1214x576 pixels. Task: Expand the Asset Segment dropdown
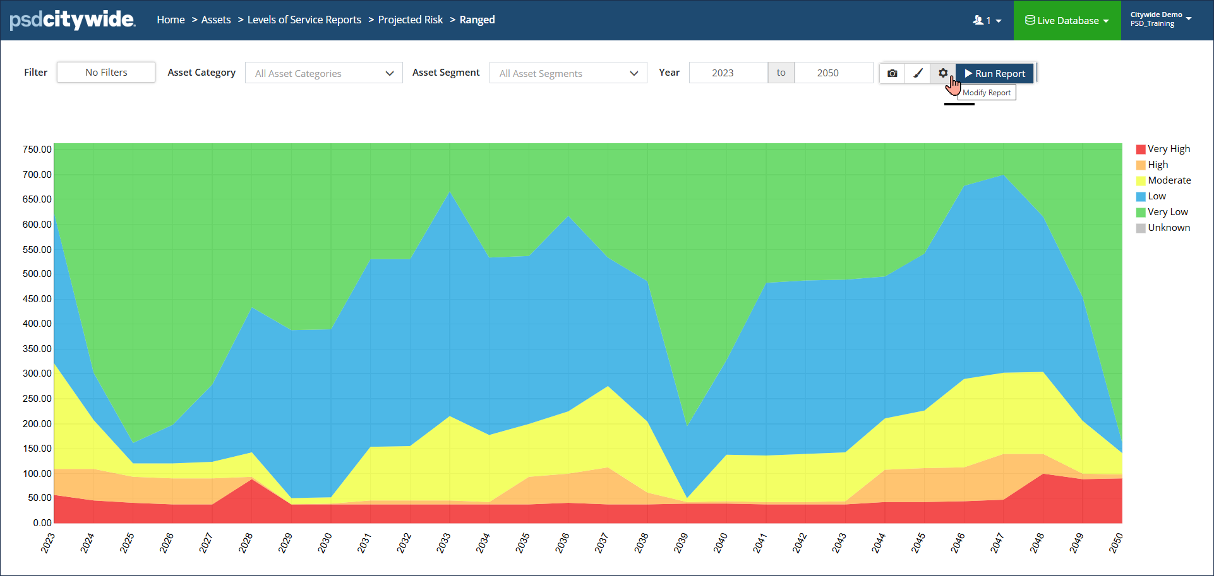click(x=568, y=73)
